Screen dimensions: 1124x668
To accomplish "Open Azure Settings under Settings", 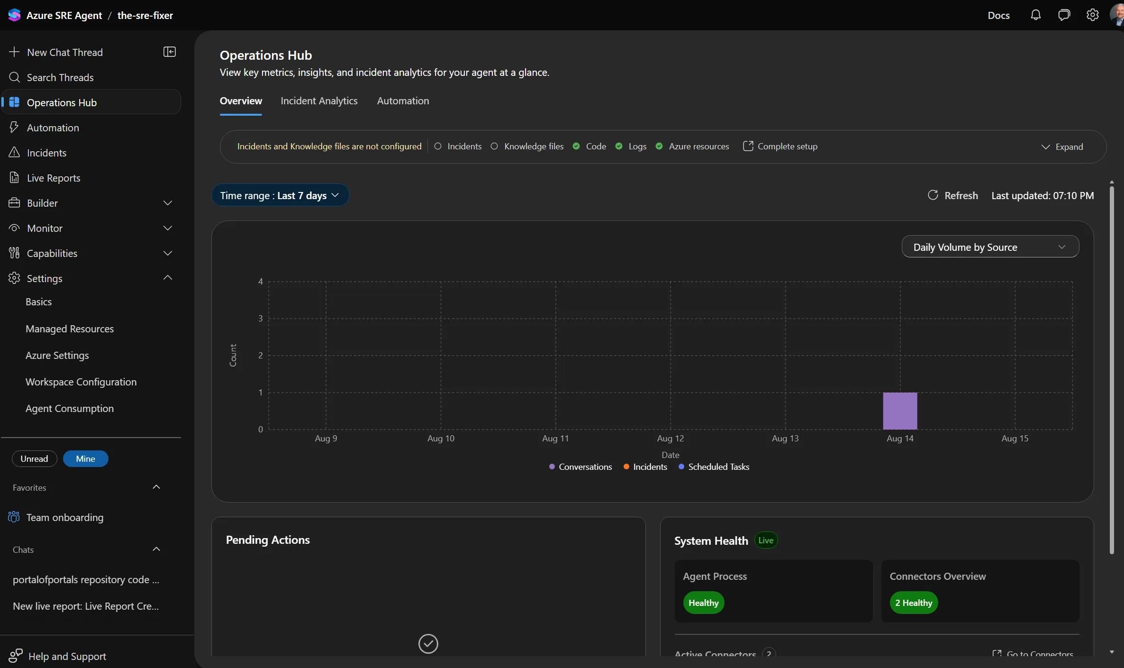I will 57,355.
